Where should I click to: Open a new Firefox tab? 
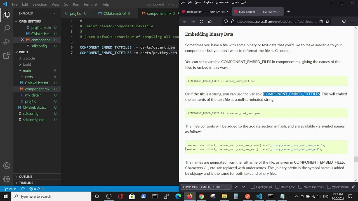(x=289, y=12)
